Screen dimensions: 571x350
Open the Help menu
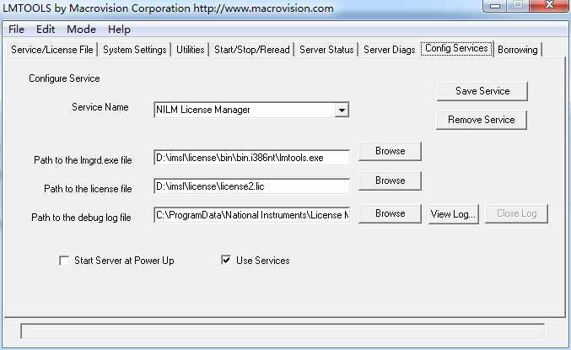(x=119, y=30)
